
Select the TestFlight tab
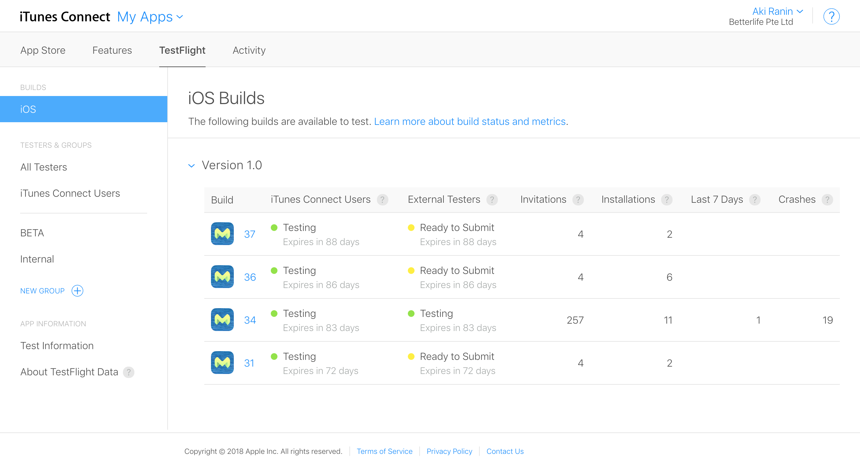pyautogui.click(x=182, y=50)
